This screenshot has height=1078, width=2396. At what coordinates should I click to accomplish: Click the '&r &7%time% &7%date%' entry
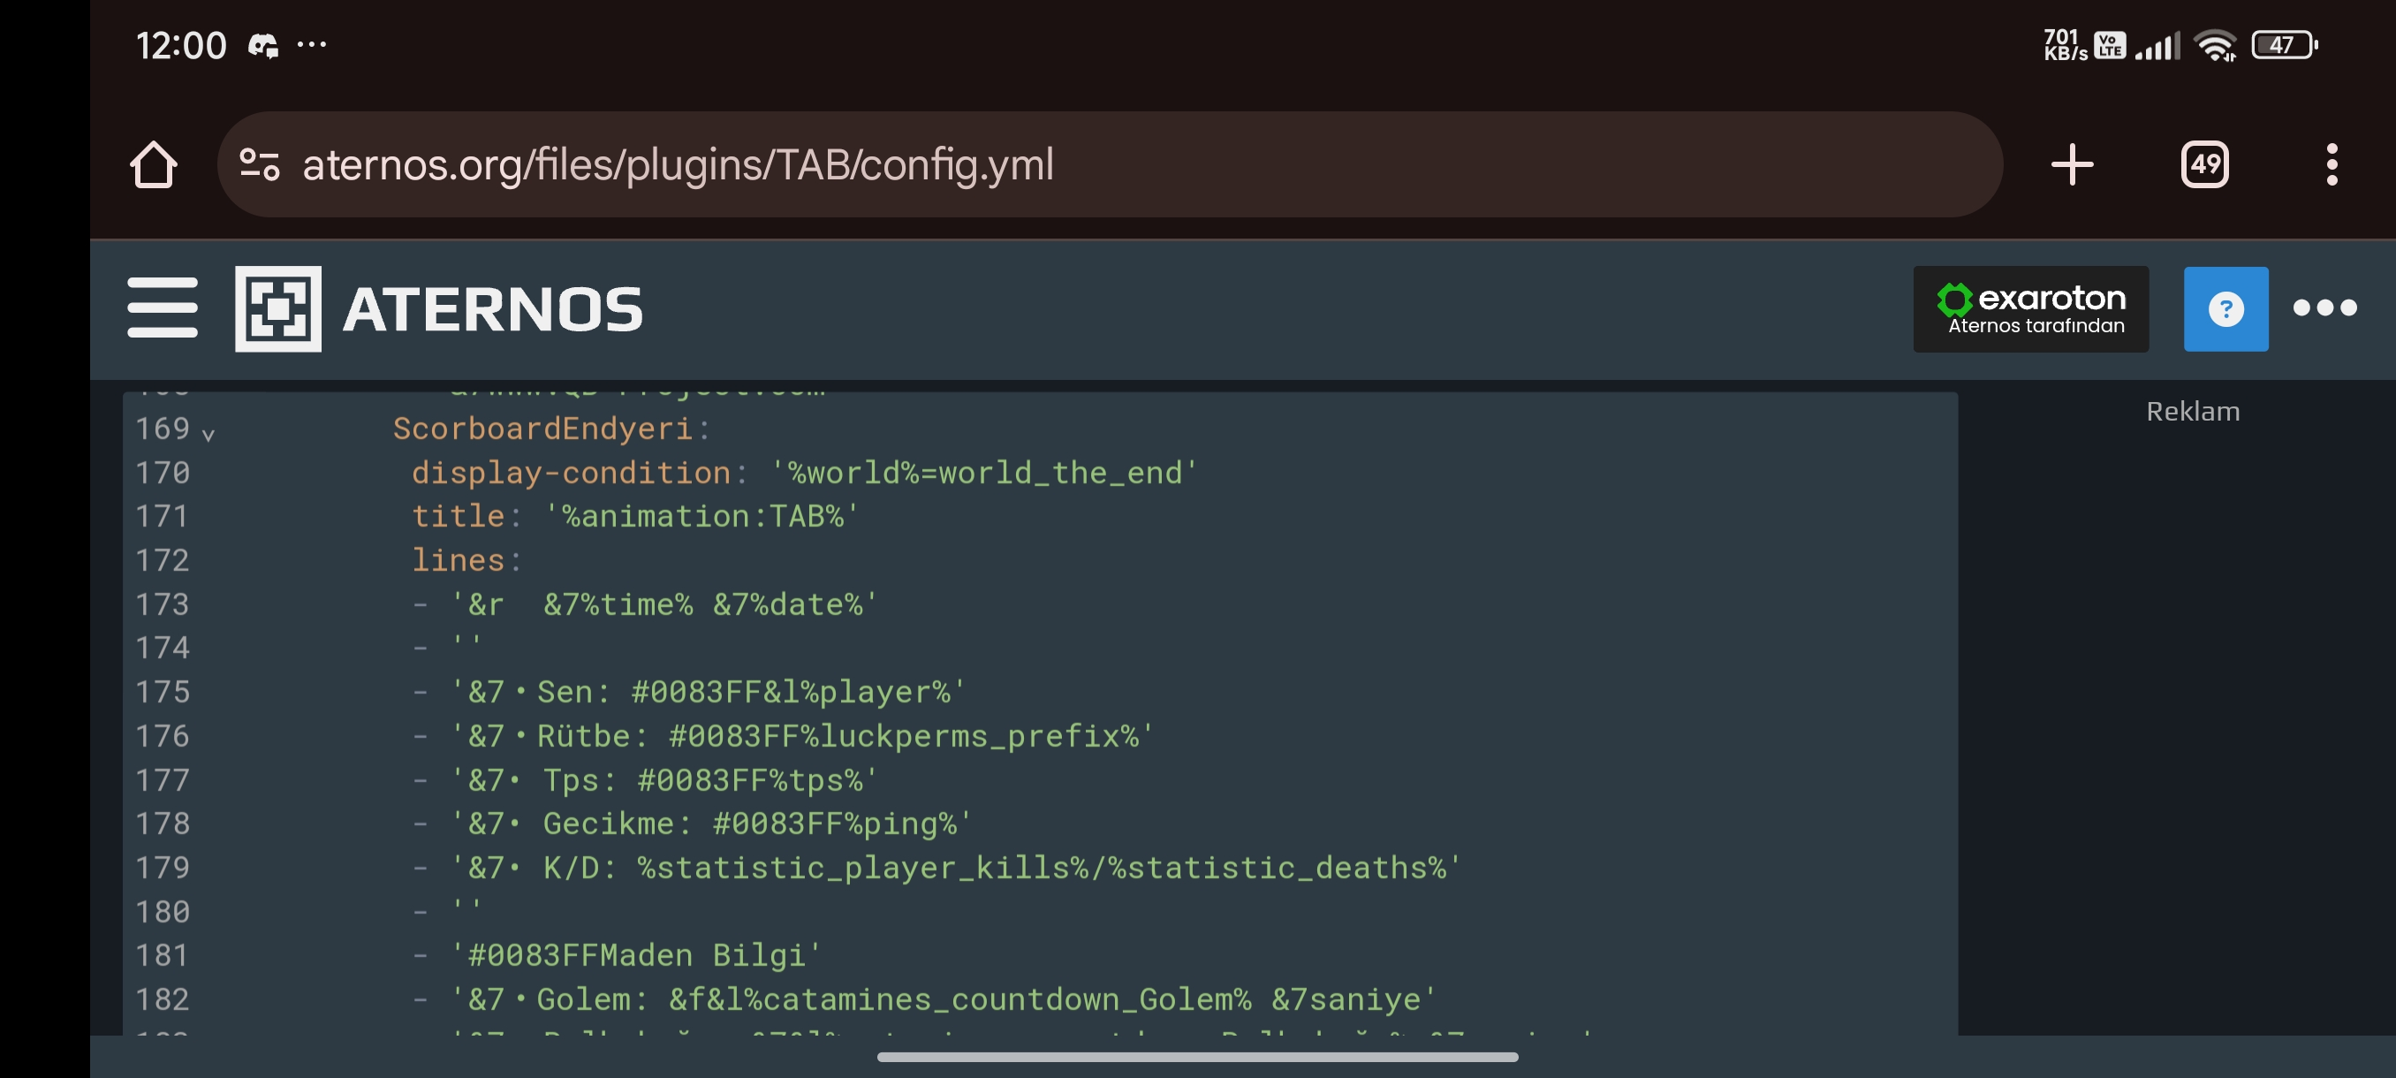(664, 604)
